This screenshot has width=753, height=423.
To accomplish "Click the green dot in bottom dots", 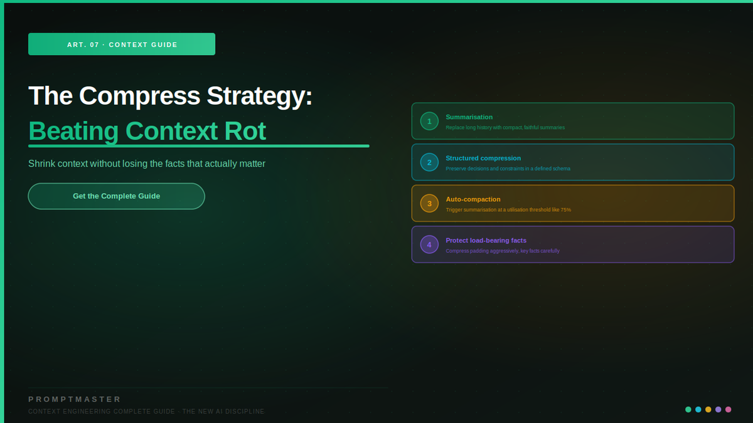I will [x=688, y=409].
